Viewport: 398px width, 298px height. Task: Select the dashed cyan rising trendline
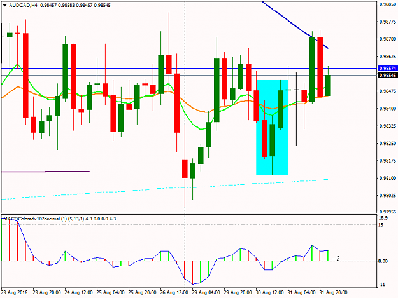coord(164,188)
